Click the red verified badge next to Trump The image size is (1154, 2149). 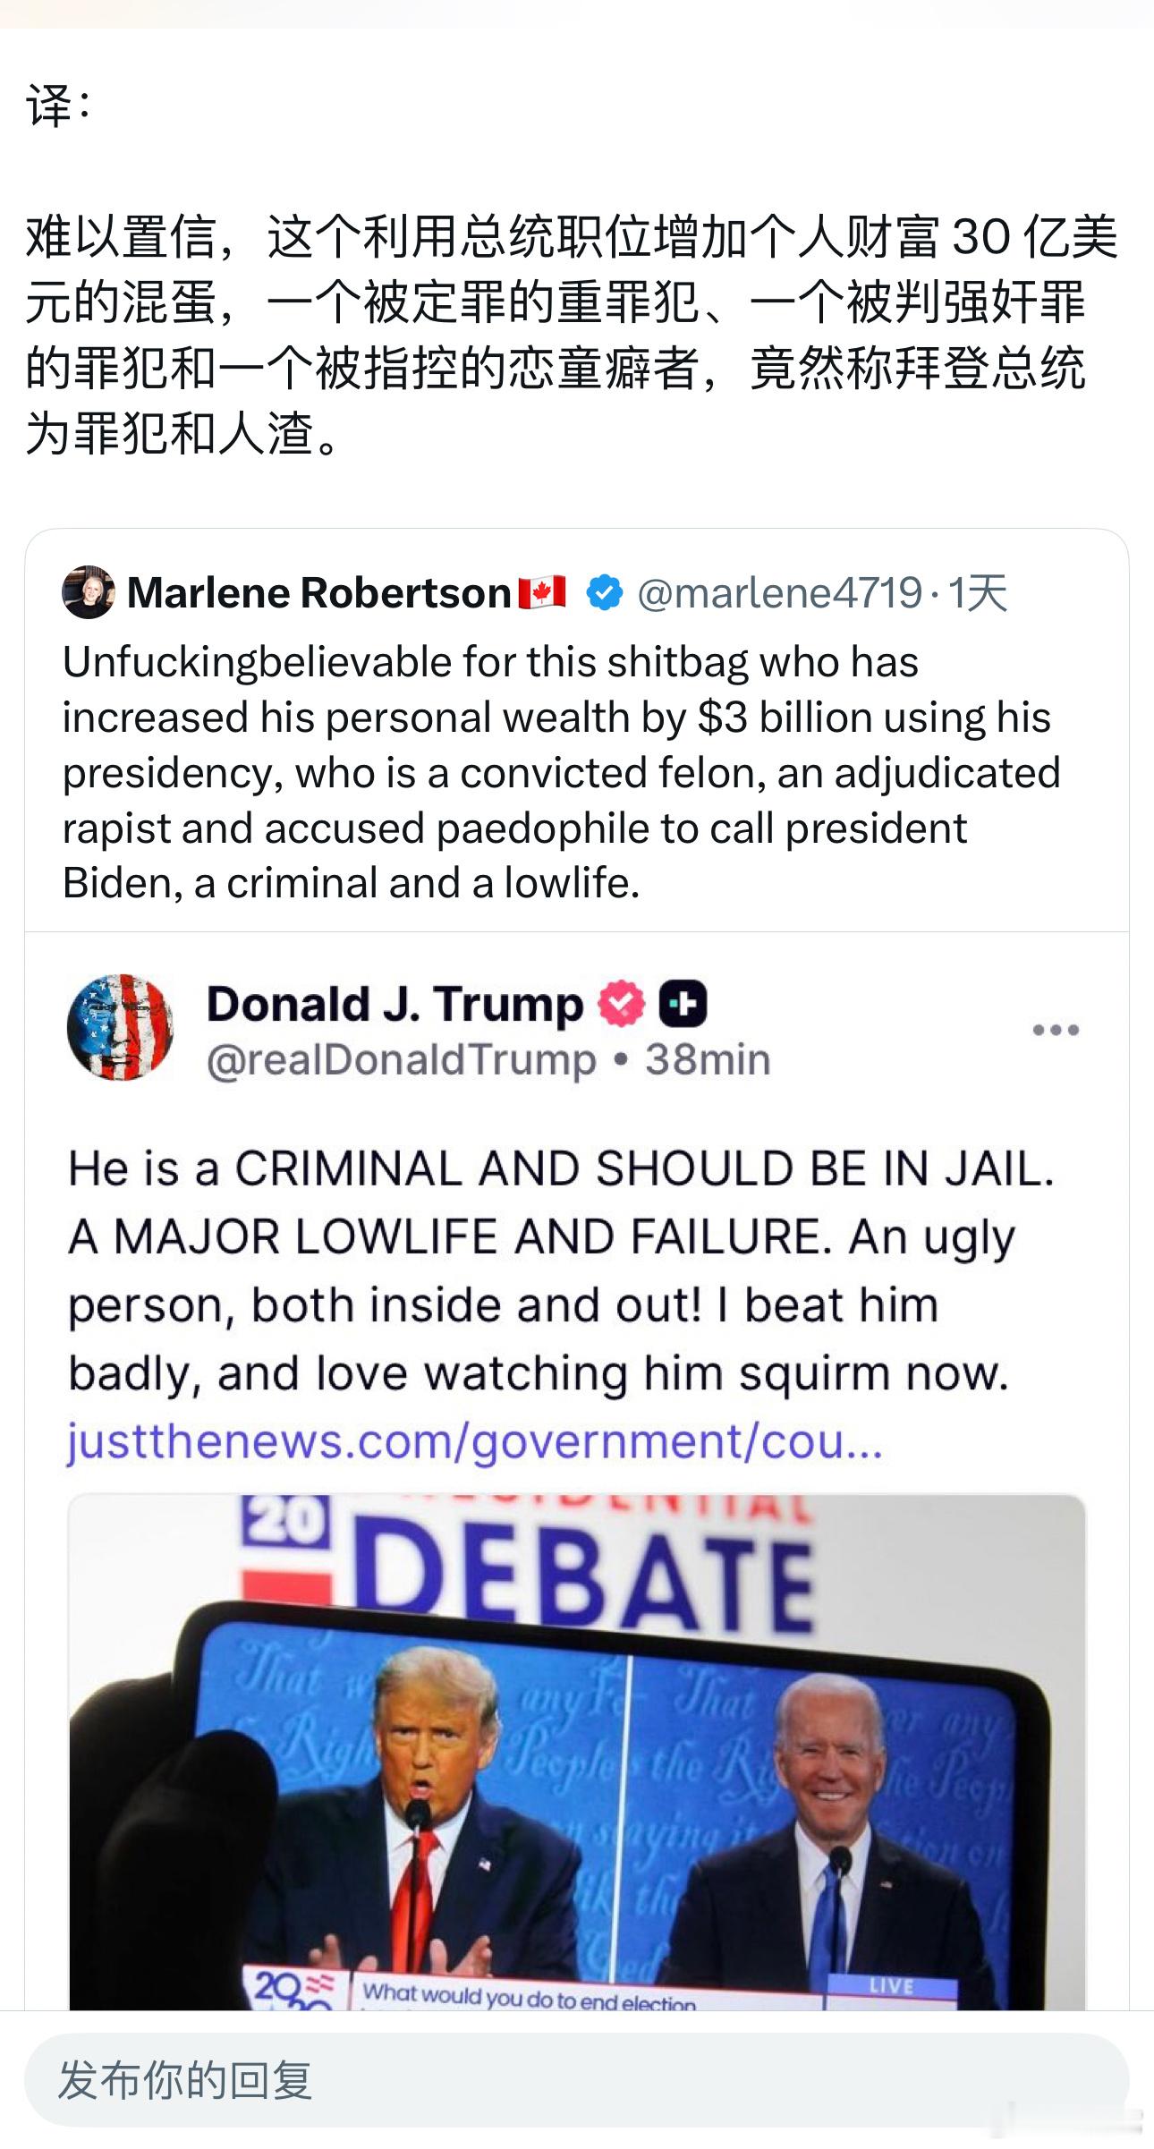click(x=621, y=1003)
